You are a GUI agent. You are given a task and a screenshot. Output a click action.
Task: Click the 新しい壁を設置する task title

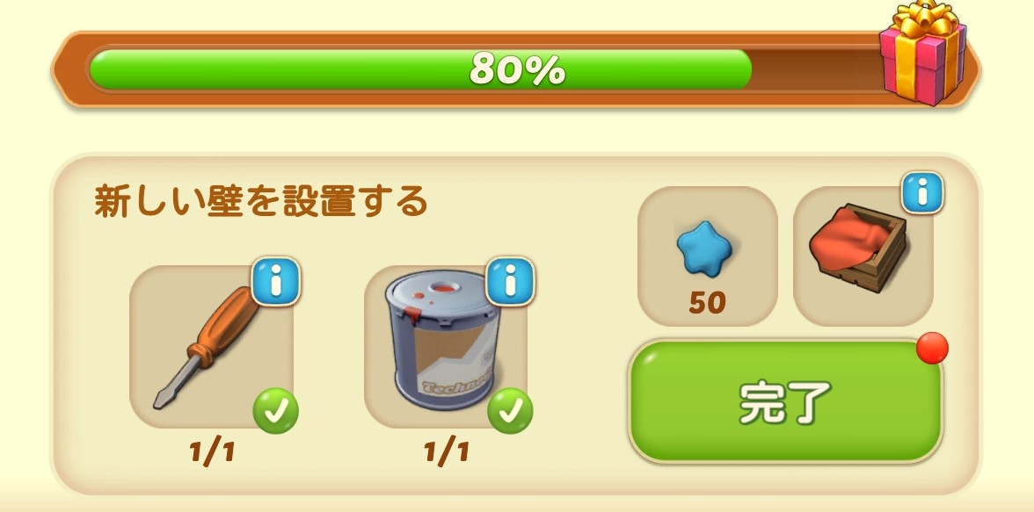coord(261,202)
